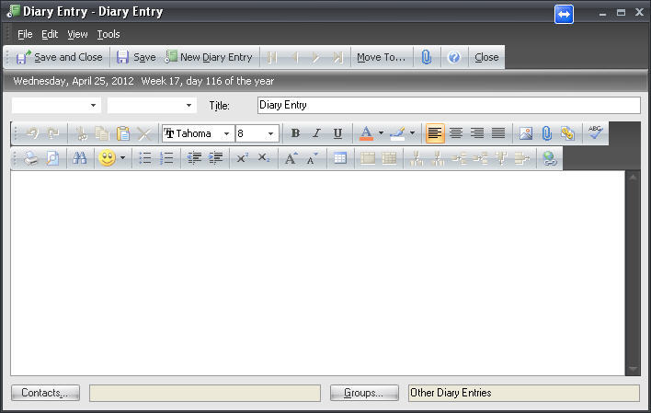651x413 pixels.
Task: Click the binoculars Find icon
Action: tap(79, 158)
